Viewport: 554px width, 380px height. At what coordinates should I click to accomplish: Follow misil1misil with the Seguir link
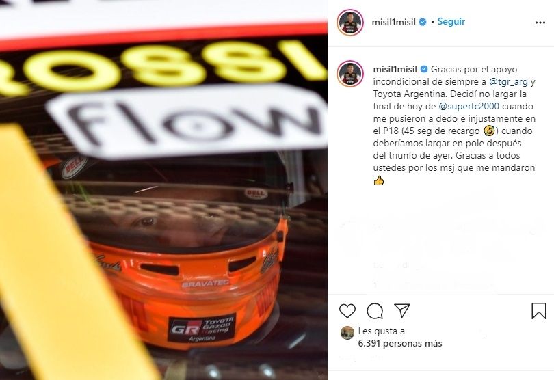point(451,22)
